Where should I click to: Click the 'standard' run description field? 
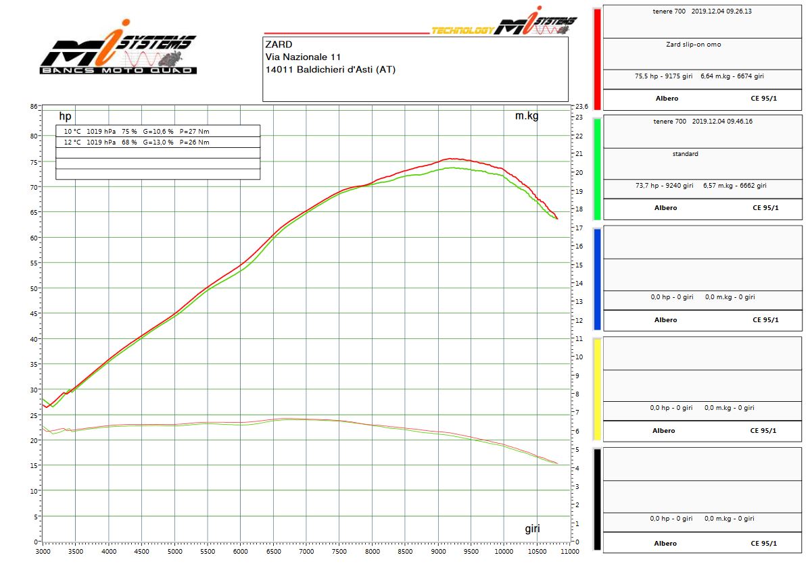[685, 154]
